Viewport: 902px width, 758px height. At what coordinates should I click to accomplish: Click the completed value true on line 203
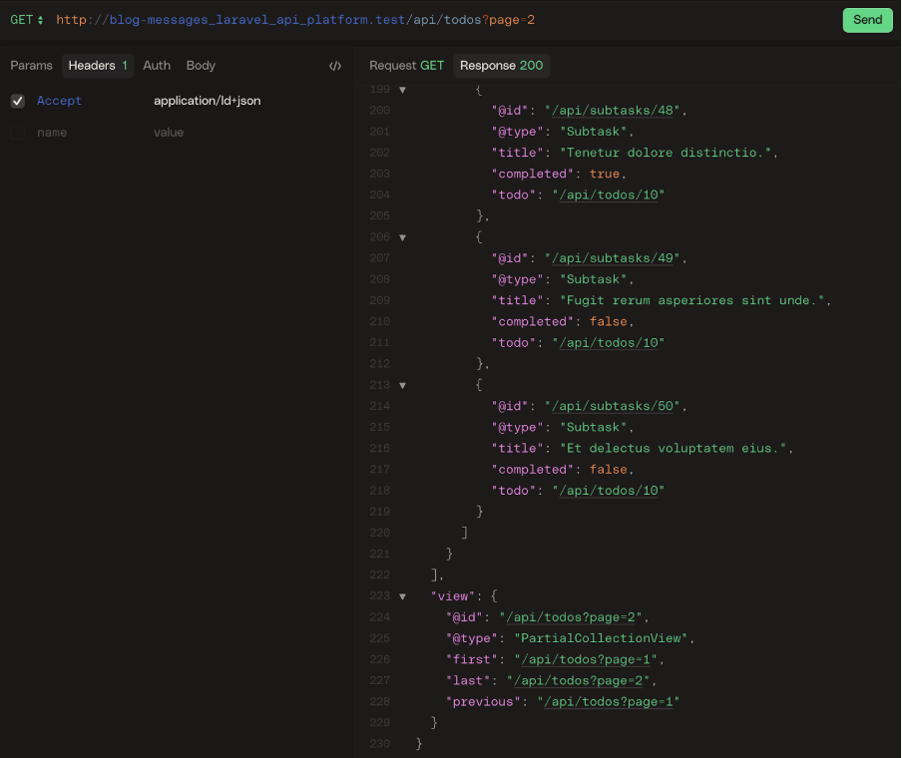click(x=605, y=174)
